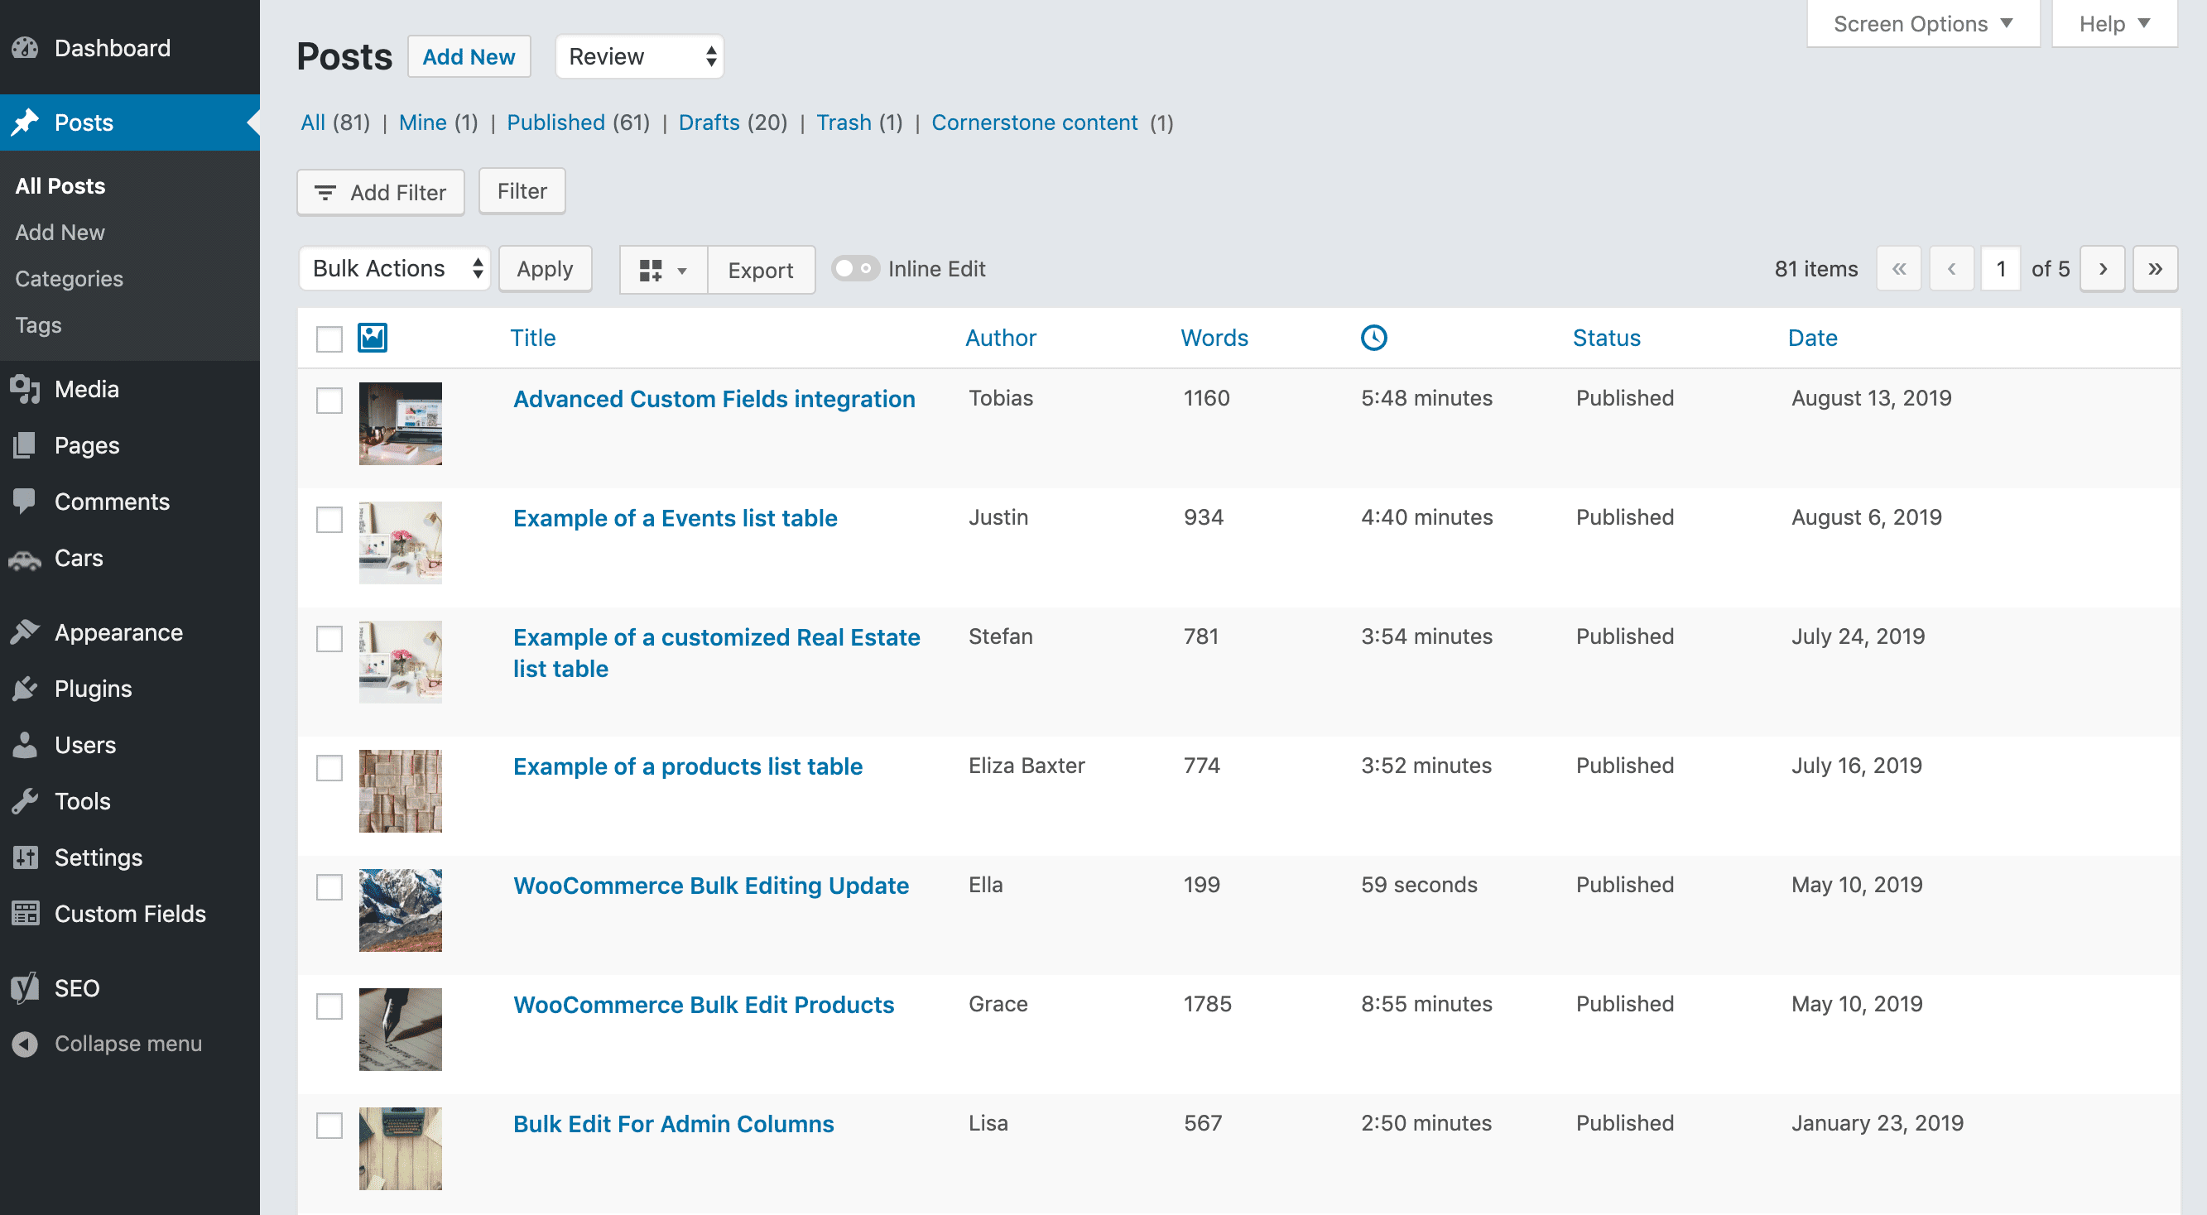Sort posts by Words column
This screenshot has width=2207, height=1215.
click(1214, 338)
